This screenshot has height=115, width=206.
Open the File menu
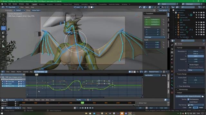5,4
